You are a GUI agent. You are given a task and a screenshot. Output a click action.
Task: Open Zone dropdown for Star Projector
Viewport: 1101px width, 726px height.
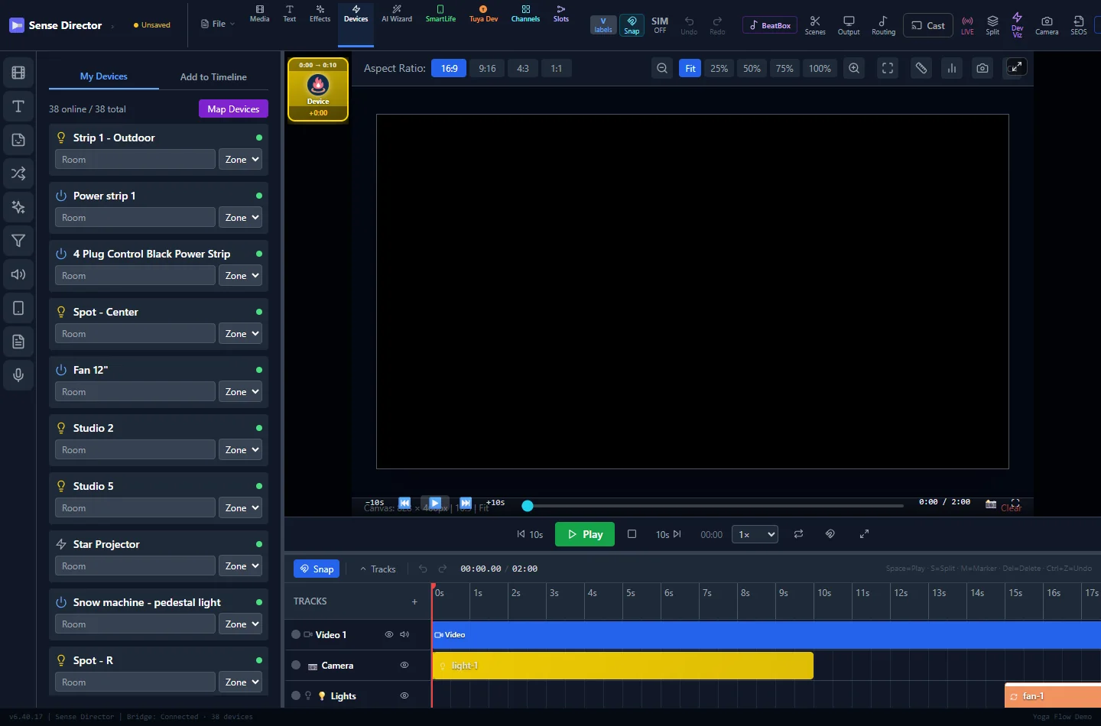click(x=240, y=566)
